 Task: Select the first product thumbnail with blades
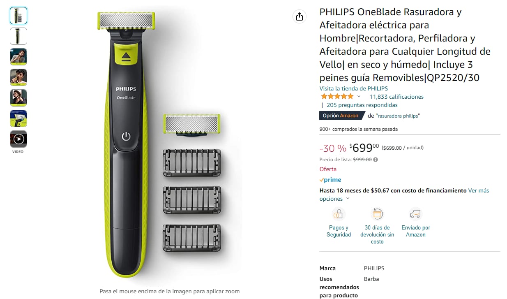(x=18, y=16)
